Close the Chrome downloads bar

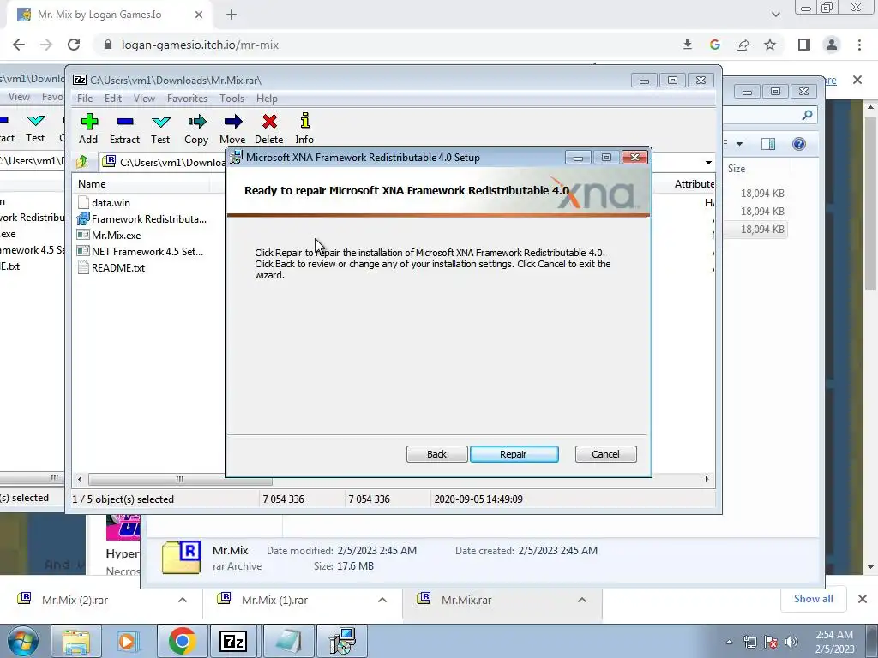[863, 599]
